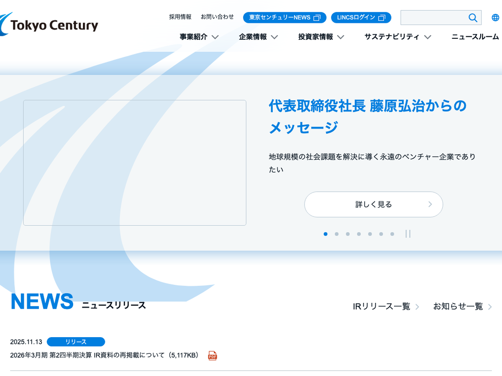Select the first carousel dot
The height and width of the screenshot is (376, 502).
point(325,234)
